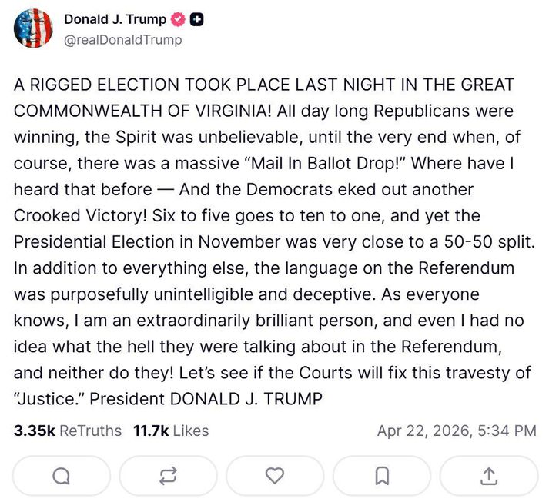The width and height of the screenshot is (549, 502).
Task: Click the reply speech bubble icon
Action: click(x=62, y=476)
